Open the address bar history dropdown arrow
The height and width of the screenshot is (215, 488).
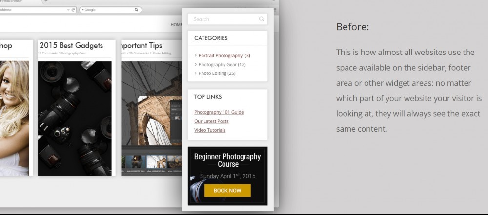coord(68,10)
